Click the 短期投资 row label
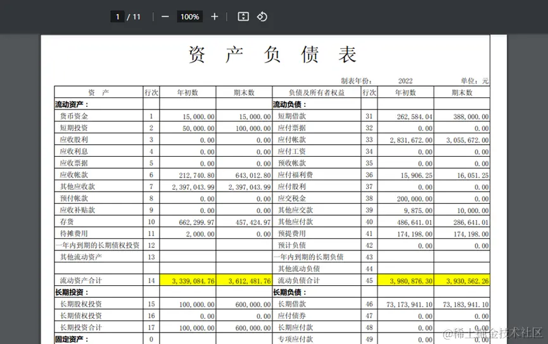This screenshot has height=344, width=548. pyautogui.click(x=74, y=128)
